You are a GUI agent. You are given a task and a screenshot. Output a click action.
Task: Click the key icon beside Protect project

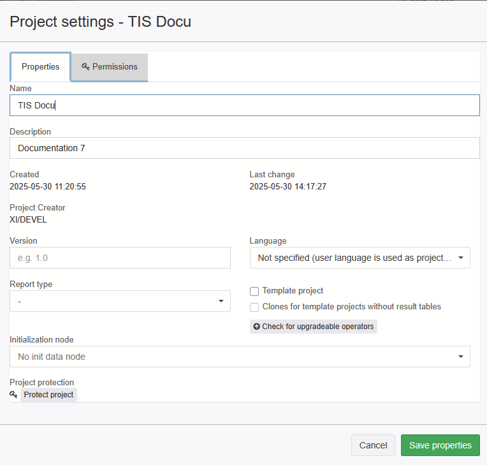(13, 394)
